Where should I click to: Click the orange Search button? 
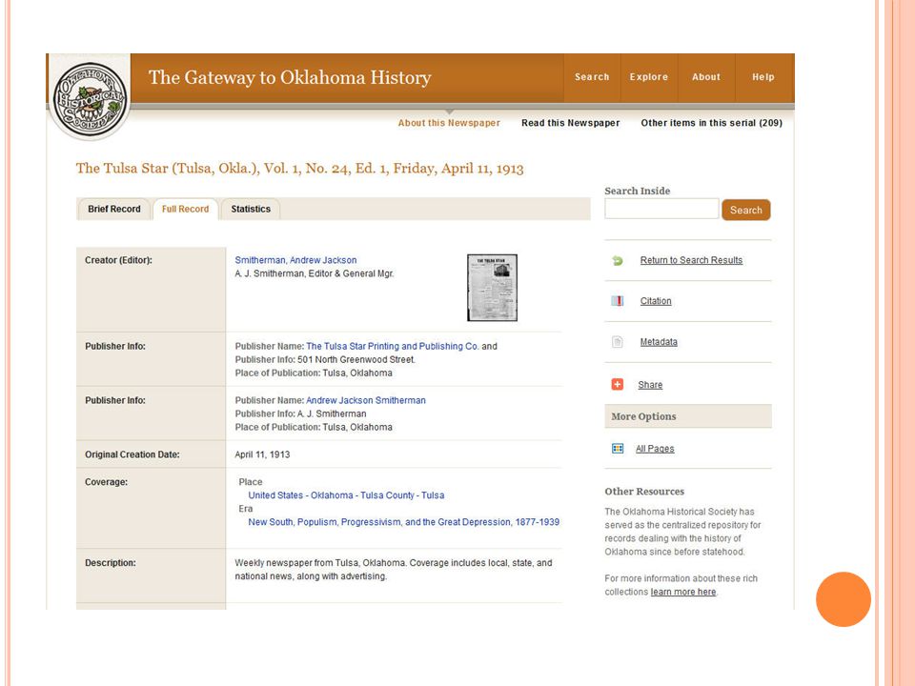[745, 210]
